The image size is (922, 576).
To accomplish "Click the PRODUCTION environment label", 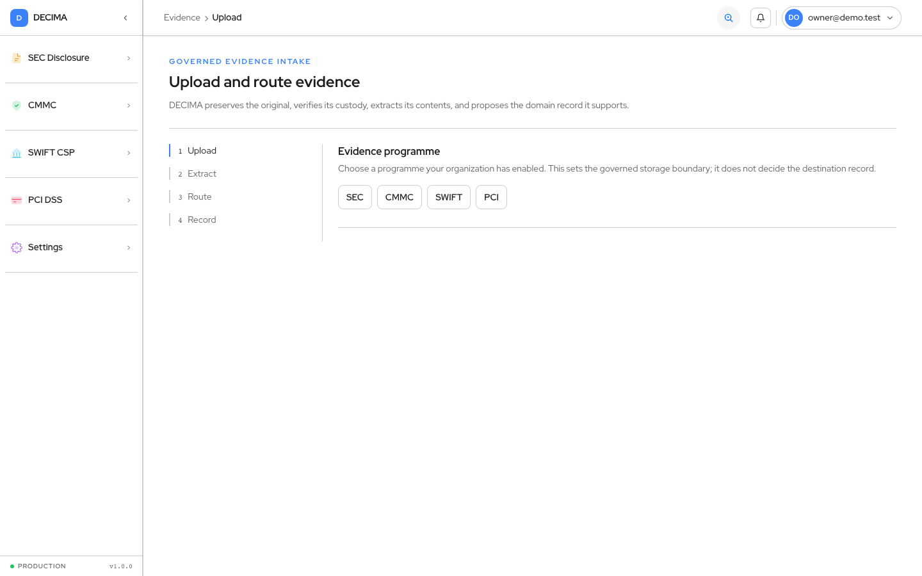I will (42, 566).
